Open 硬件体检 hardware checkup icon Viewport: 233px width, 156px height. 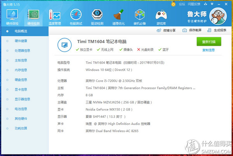(12, 14)
